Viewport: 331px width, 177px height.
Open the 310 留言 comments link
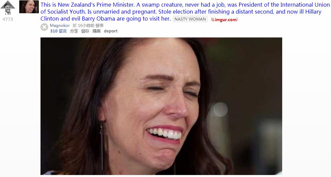tap(58, 31)
